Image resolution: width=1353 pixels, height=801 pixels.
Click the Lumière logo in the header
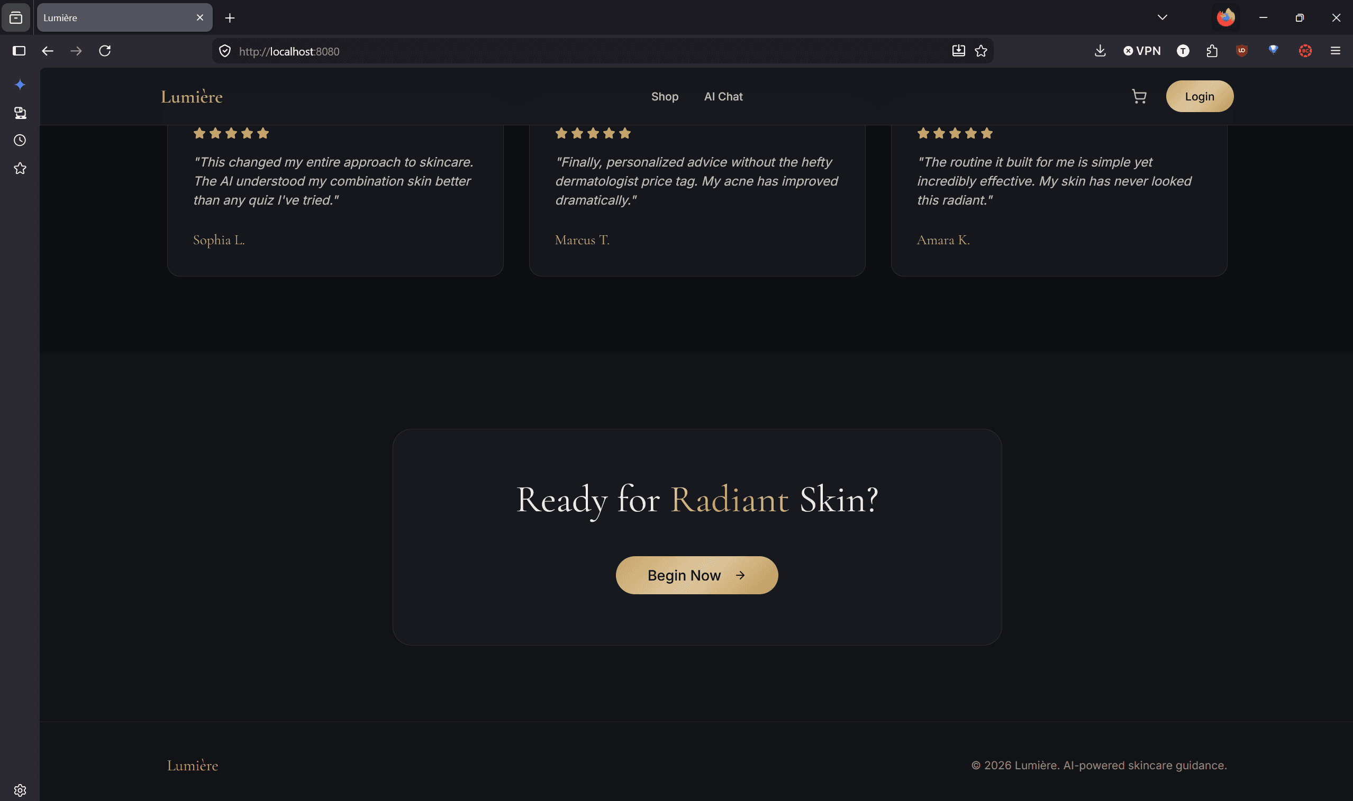click(192, 97)
